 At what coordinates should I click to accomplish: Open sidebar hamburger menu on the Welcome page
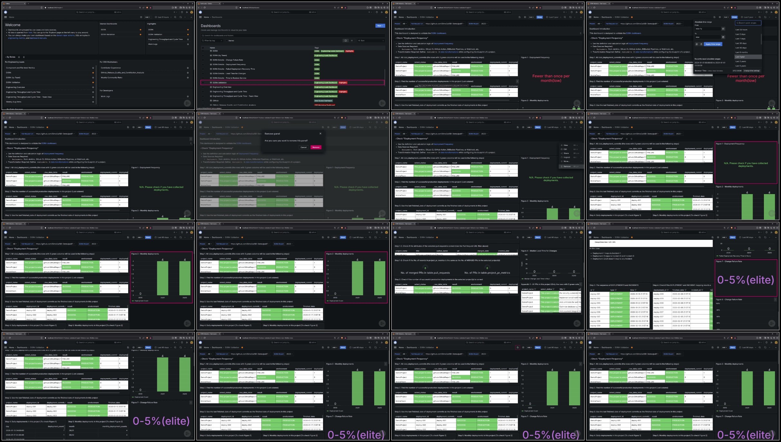(6, 17)
